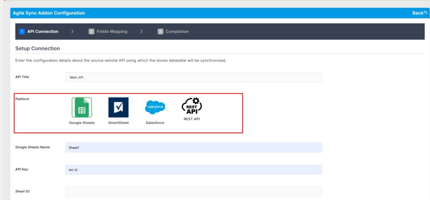
Task: Click the configuration details description sentence
Action: coord(121,61)
